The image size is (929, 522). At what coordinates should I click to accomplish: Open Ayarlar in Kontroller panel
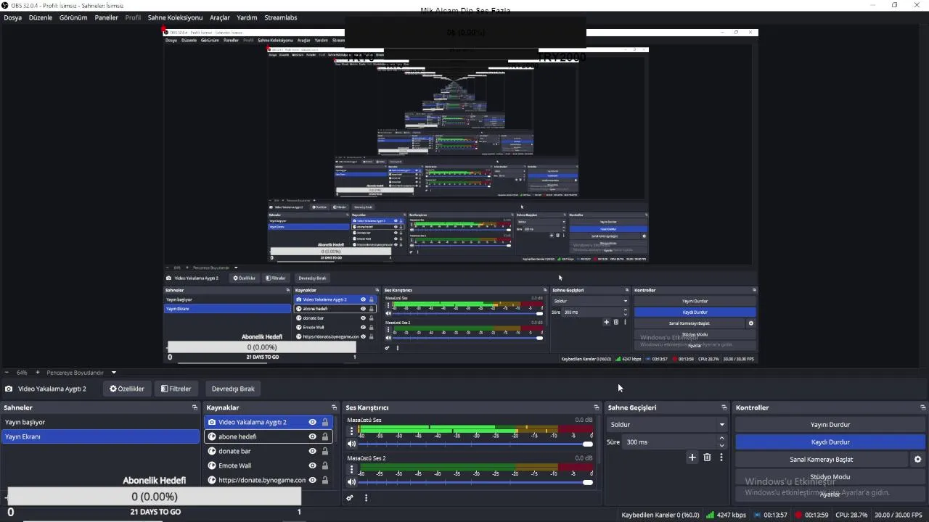[x=830, y=494]
